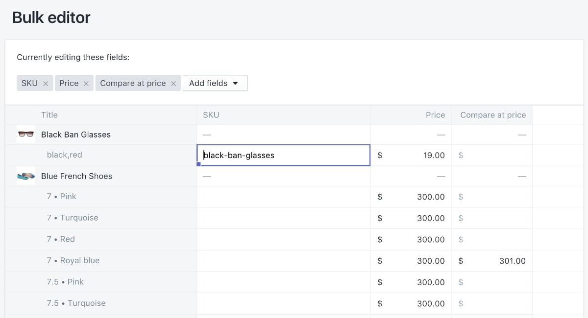Remove the Price field tag
This screenshot has height=318, width=588.
point(86,84)
